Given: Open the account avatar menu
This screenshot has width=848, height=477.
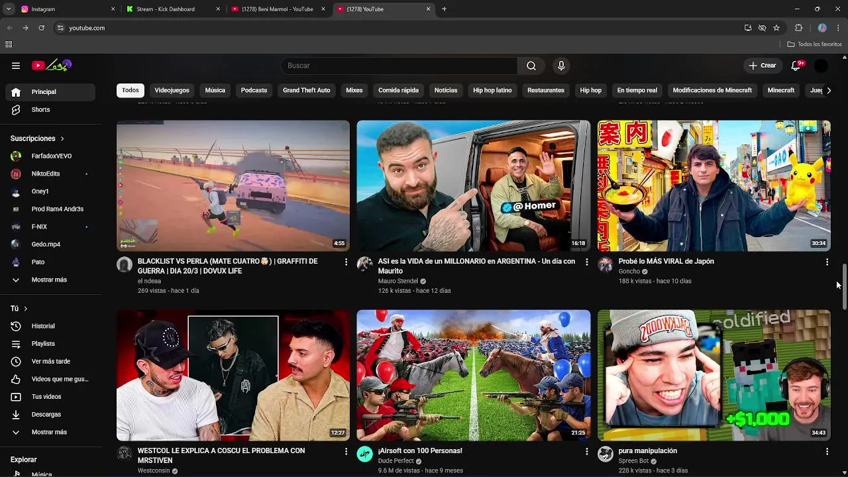Looking at the screenshot, I should (821, 66).
